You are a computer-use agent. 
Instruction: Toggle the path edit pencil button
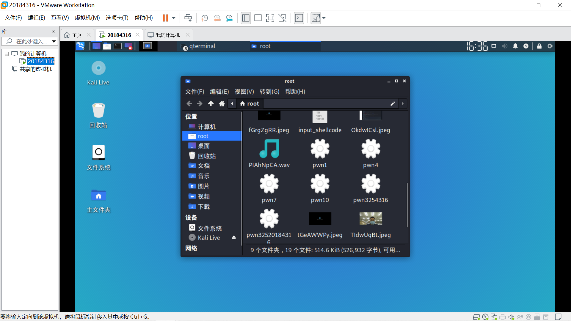393,103
